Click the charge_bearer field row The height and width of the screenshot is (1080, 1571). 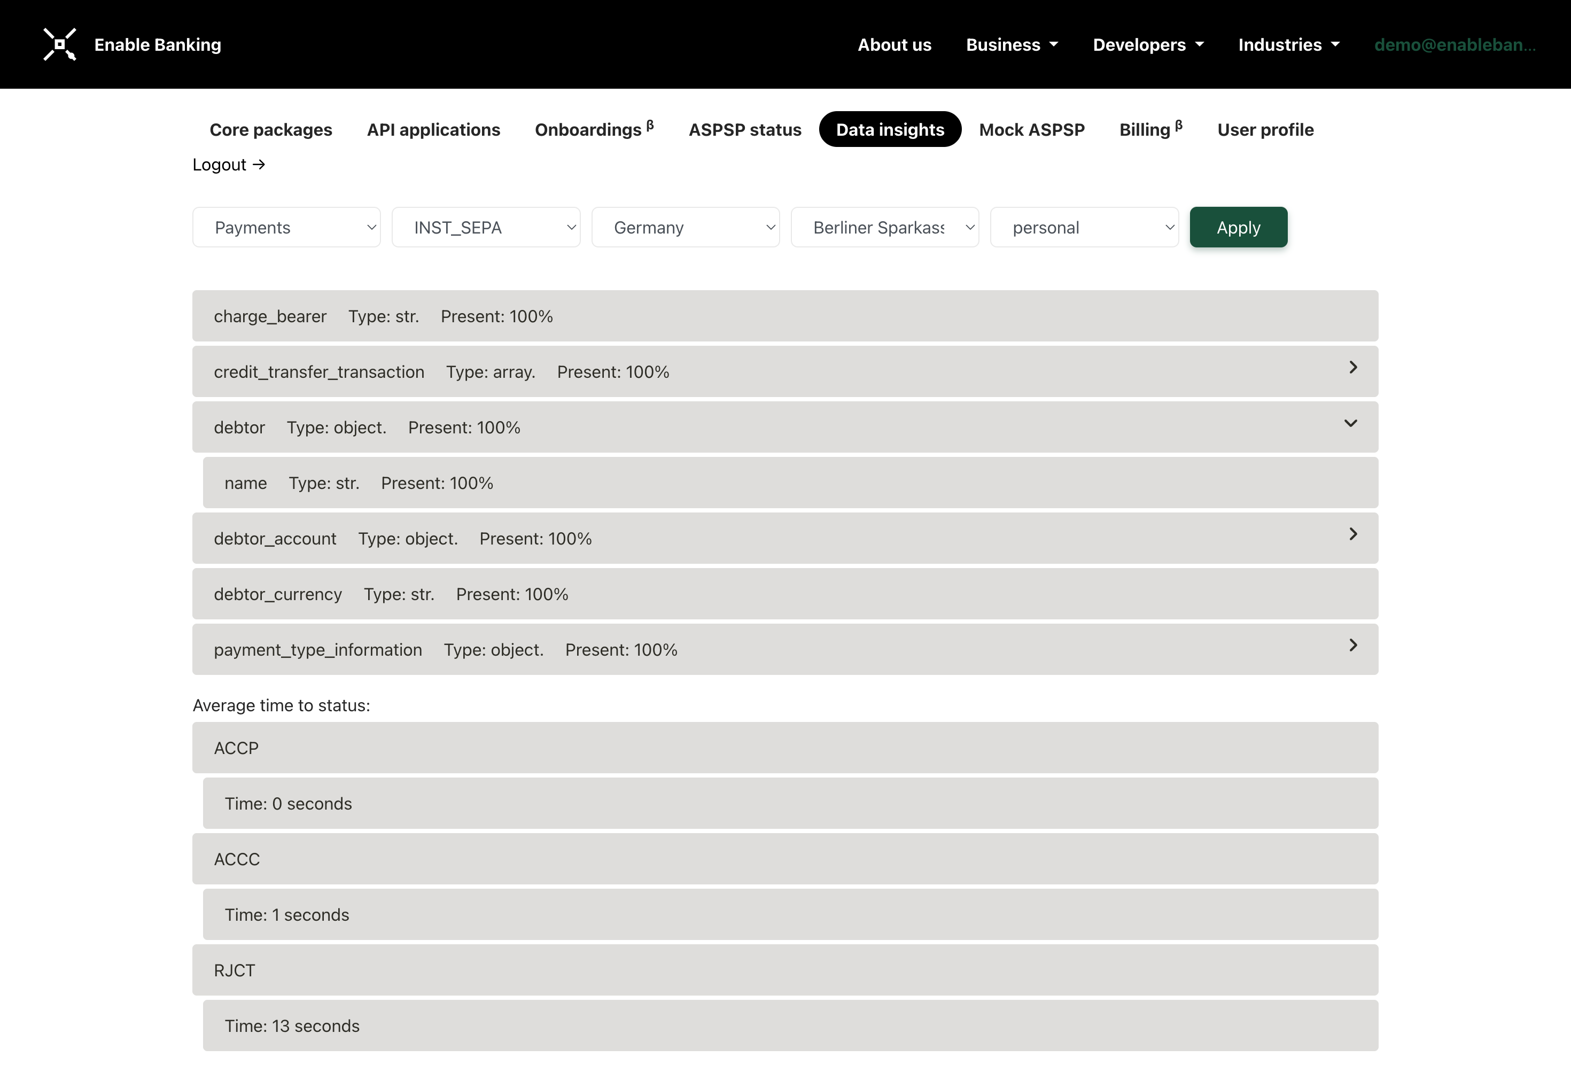point(785,316)
